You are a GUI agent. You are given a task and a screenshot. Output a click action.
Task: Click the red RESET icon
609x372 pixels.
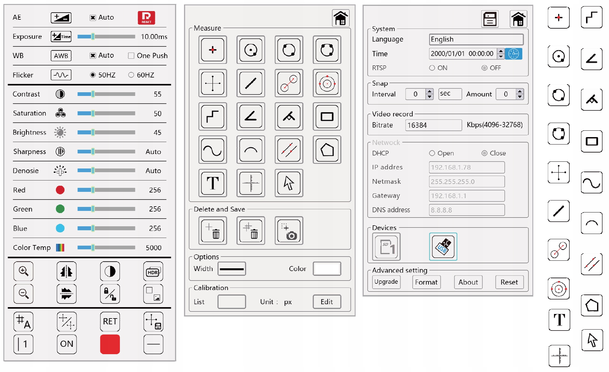pos(146,18)
